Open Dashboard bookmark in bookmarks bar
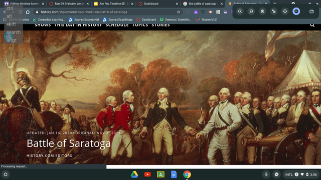The height and width of the screenshot is (180, 321). [x=146, y=19]
